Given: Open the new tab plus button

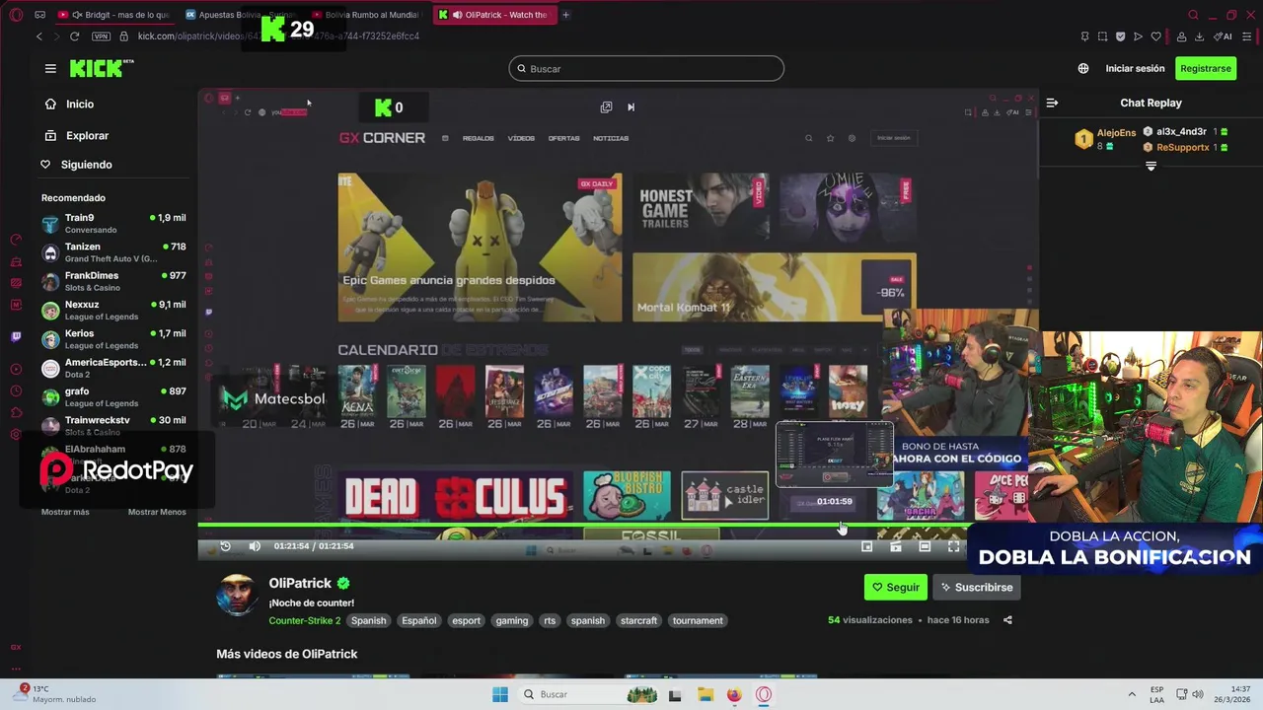Looking at the screenshot, I should (x=565, y=15).
